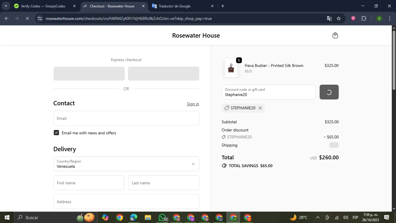
Task: Click the Address field
Action: click(x=126, y=202)
